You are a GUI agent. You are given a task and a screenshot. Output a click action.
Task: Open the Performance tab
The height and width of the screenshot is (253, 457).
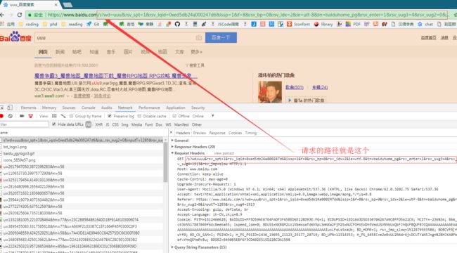[x=149, y=108]
